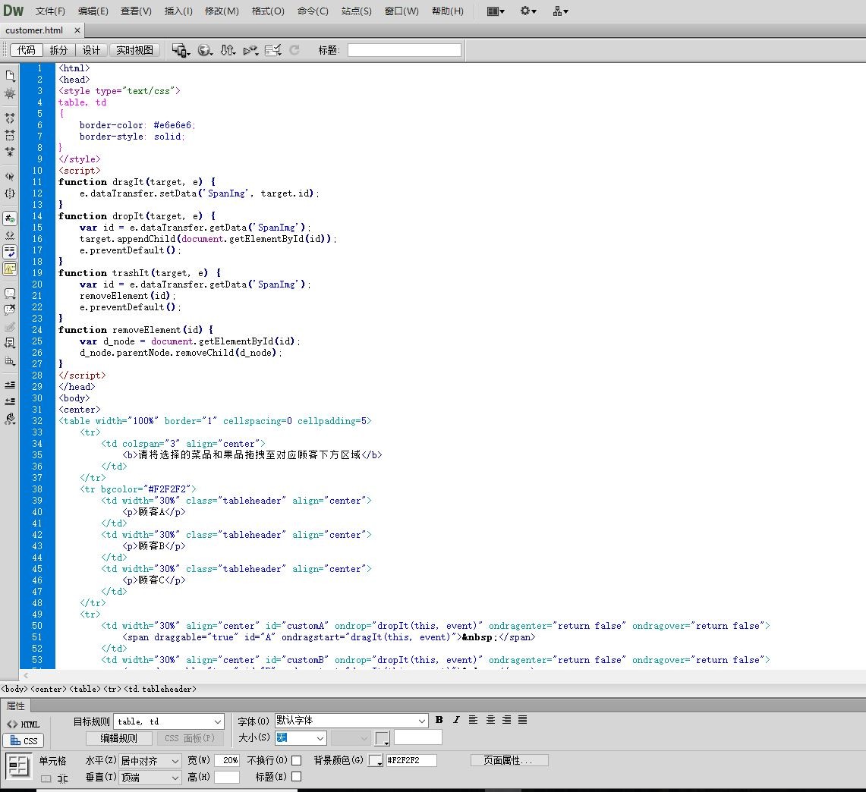Switch properties panel to HTML mode
Screen dimensions: 866x792
(x=24, y=724)
